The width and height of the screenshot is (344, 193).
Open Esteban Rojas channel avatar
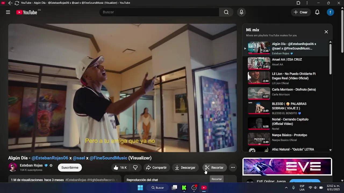[13, 168]
